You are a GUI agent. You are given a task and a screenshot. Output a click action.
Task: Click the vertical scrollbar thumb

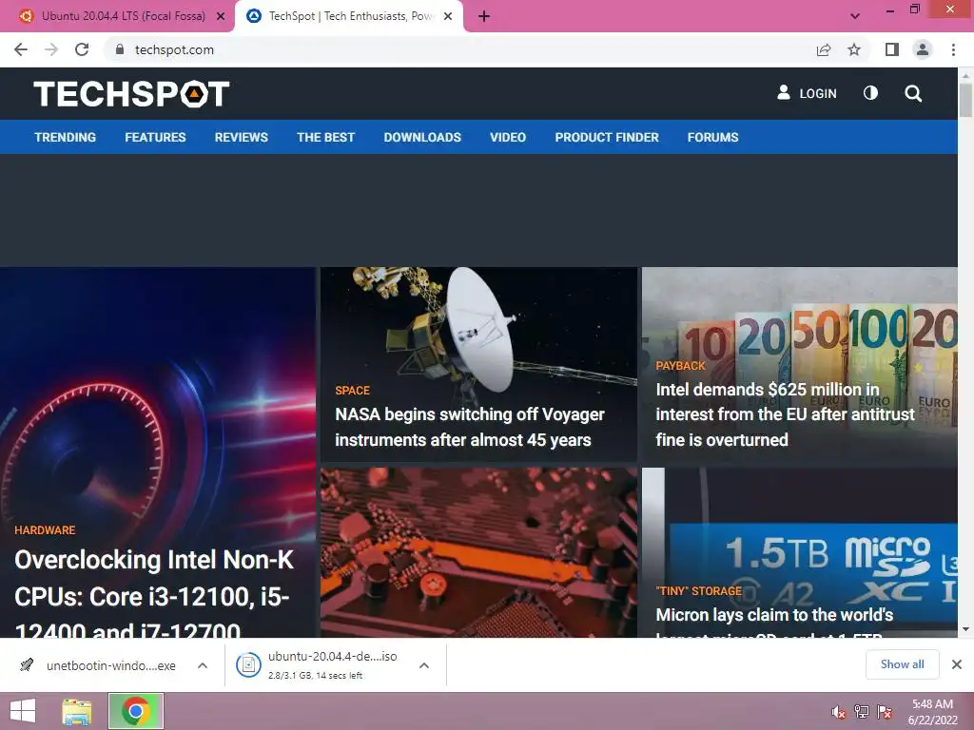(965, 101)
